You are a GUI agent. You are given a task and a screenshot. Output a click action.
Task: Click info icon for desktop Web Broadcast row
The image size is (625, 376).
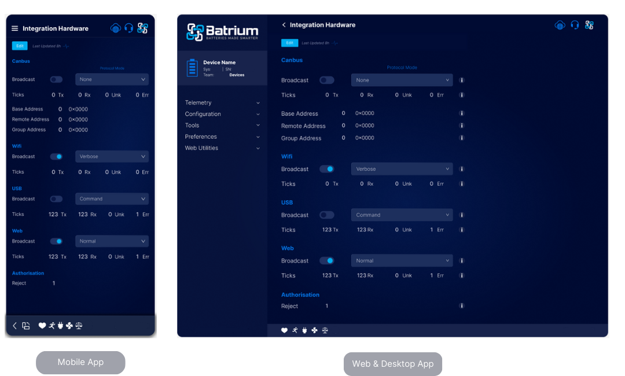pos(462,260)
